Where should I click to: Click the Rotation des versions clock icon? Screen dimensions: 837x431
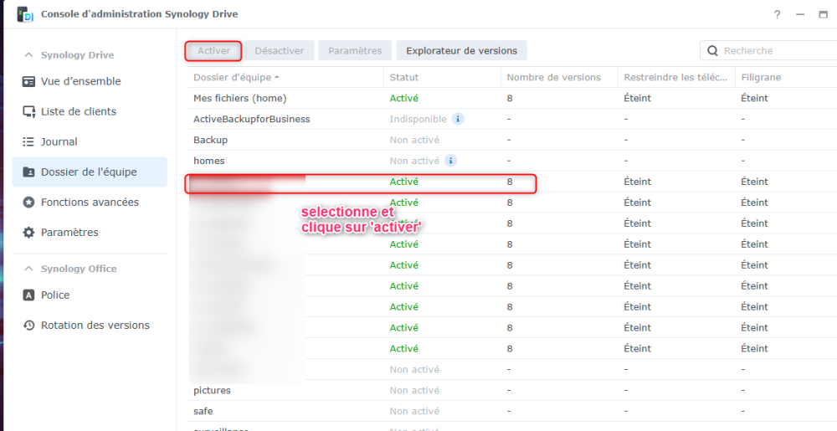click(28, 326)
